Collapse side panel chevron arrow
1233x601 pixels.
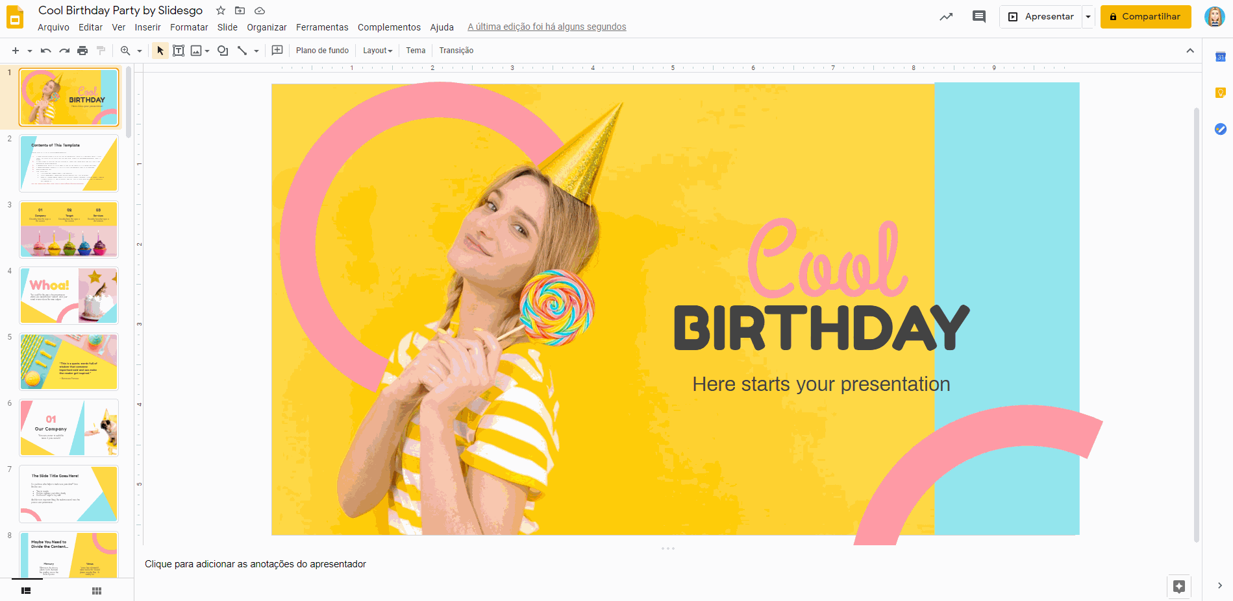(x=1220, y=585)
